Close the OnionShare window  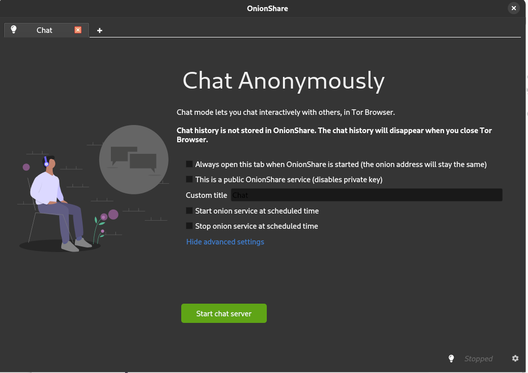513,8
